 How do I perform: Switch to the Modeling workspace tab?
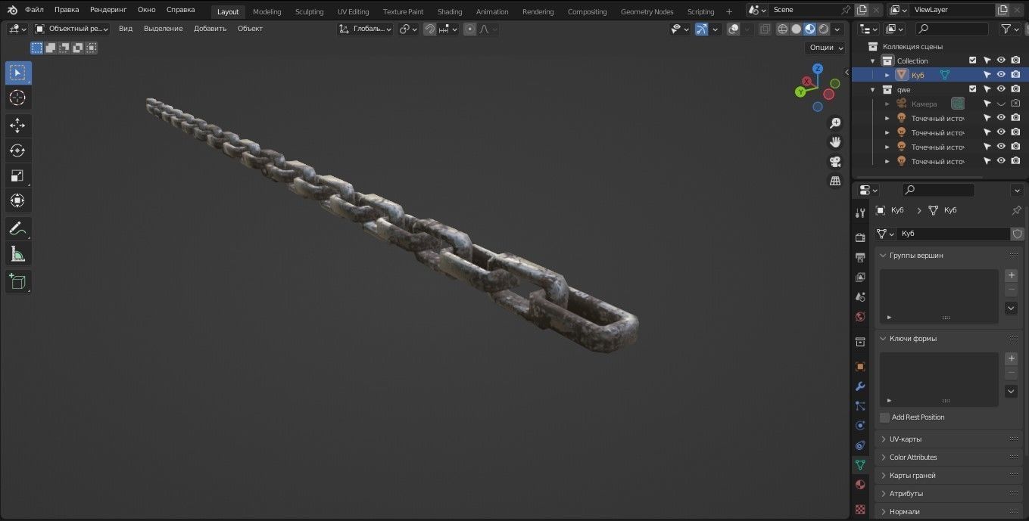[x=267, y=11]
